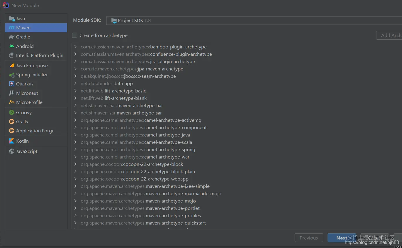Viewport: 402px width, 248px height.
Task: Select maven-archetype-j2ee-simple row
Action: (236, 186)
